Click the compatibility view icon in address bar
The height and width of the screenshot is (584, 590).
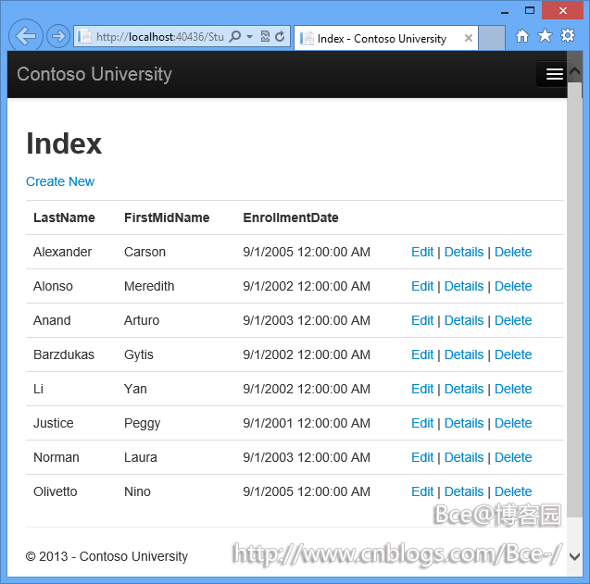pos(265,36)
